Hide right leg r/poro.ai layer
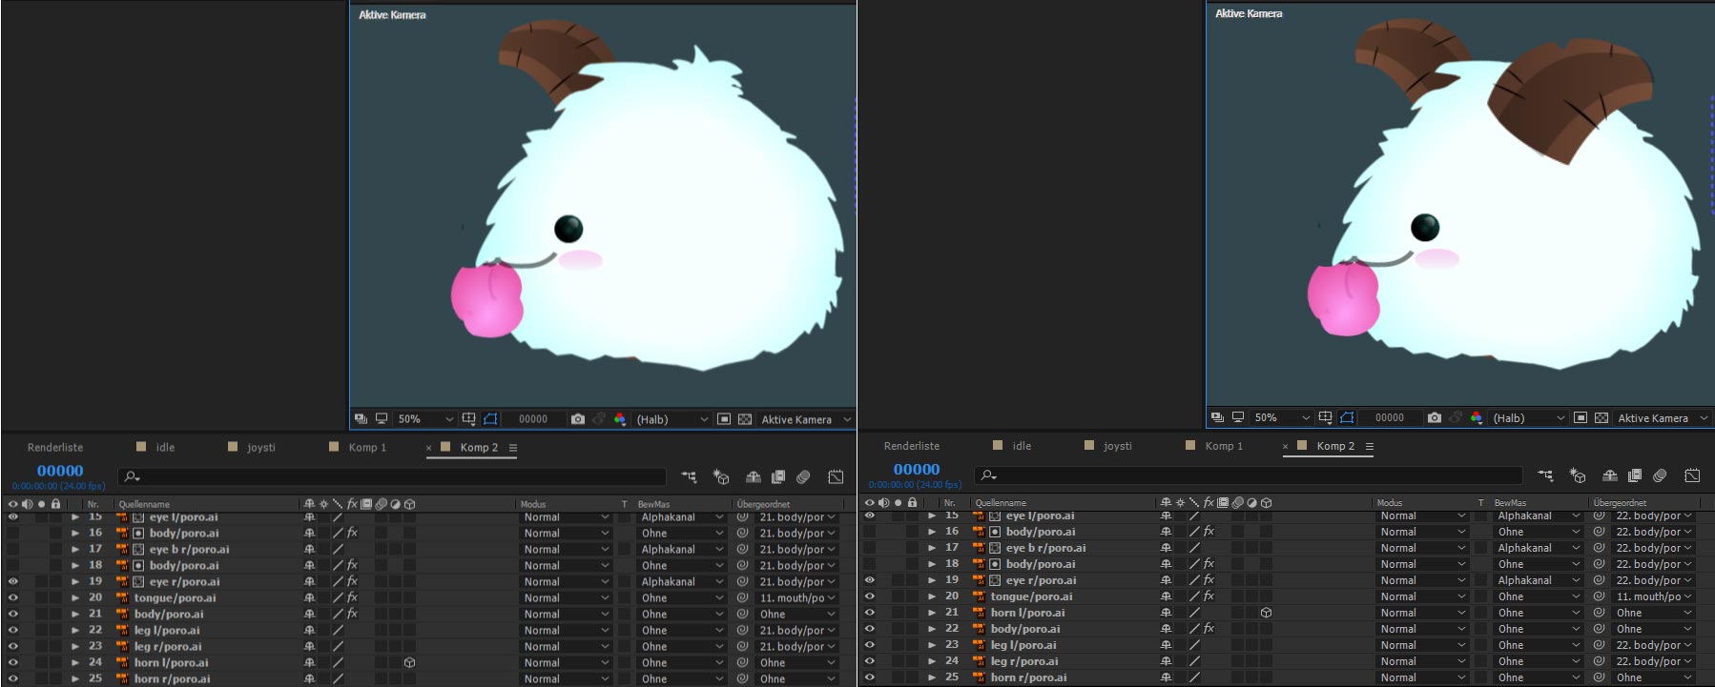Screen dimensions: 1715x687 coord(870,661)
